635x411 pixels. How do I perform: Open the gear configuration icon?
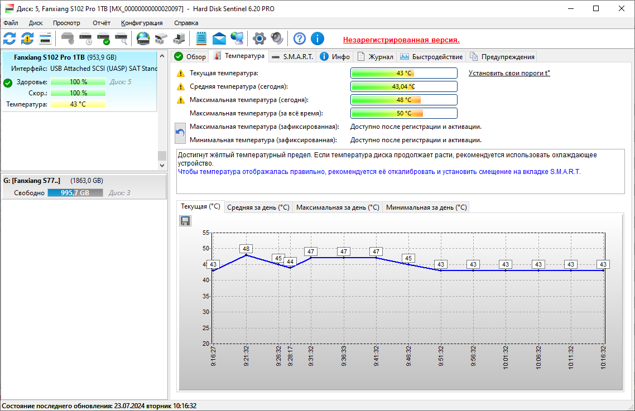point(259,38)
